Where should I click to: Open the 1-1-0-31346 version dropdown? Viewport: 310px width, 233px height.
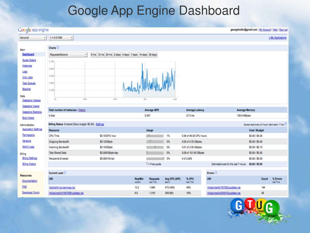pos(61,38)
